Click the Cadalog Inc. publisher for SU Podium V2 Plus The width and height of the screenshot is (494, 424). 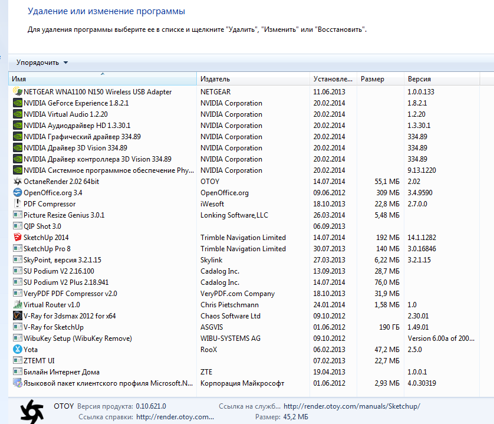point(220,282)
